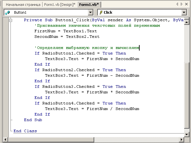Collapse the Button1_Click Sub outline box
The image size is (191, 143).
point(11,20)
